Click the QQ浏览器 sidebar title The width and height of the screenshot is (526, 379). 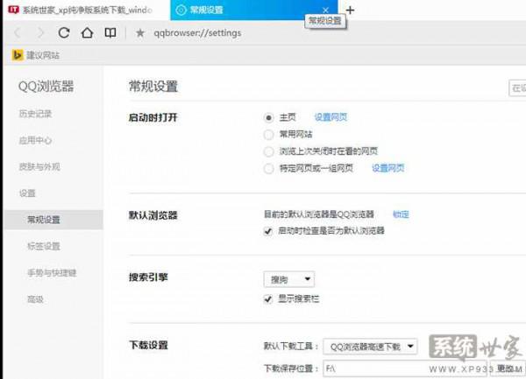click(x=46, y=87)
